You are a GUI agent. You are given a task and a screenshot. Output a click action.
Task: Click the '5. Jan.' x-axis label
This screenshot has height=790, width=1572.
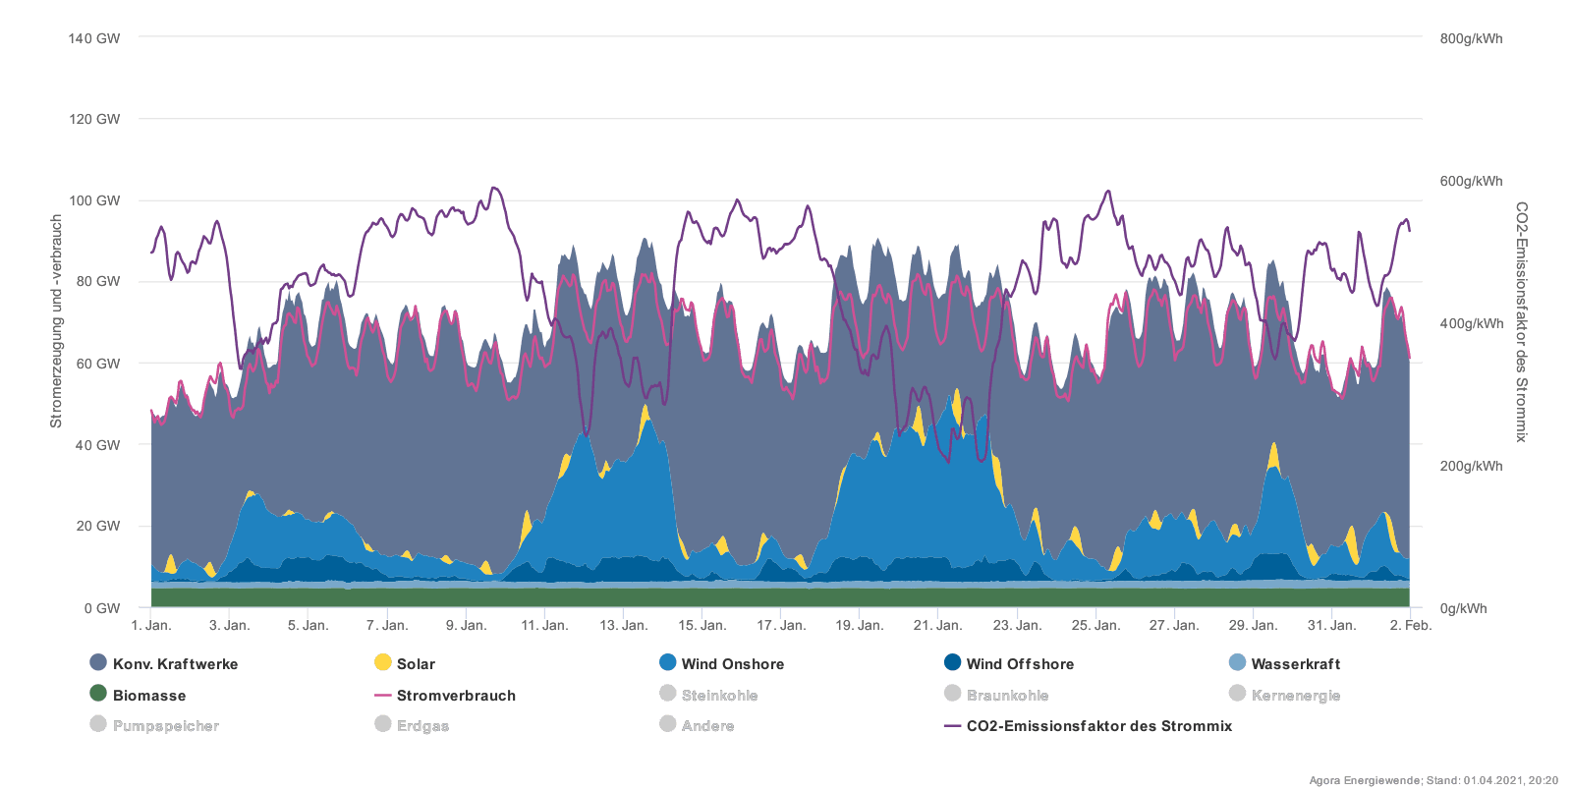coord(309,625)
